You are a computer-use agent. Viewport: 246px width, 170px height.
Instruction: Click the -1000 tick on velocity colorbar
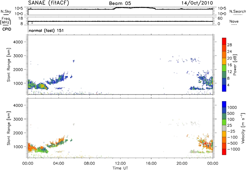pos(234,149)
